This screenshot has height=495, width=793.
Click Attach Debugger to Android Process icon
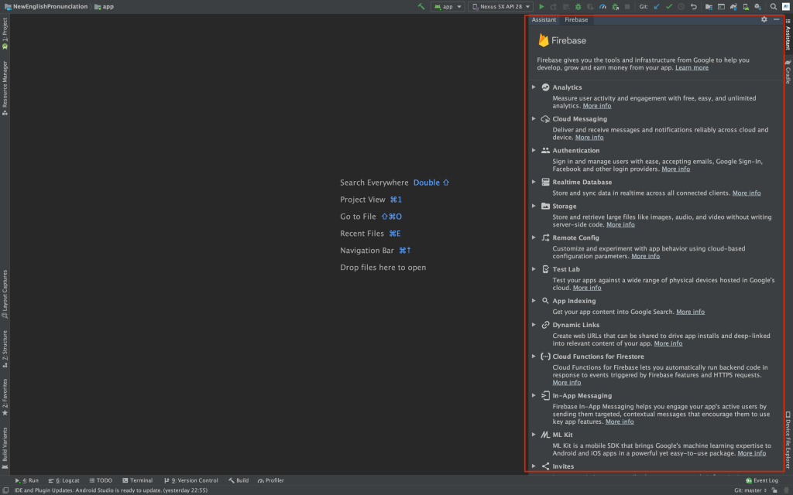tap(616, 6)
